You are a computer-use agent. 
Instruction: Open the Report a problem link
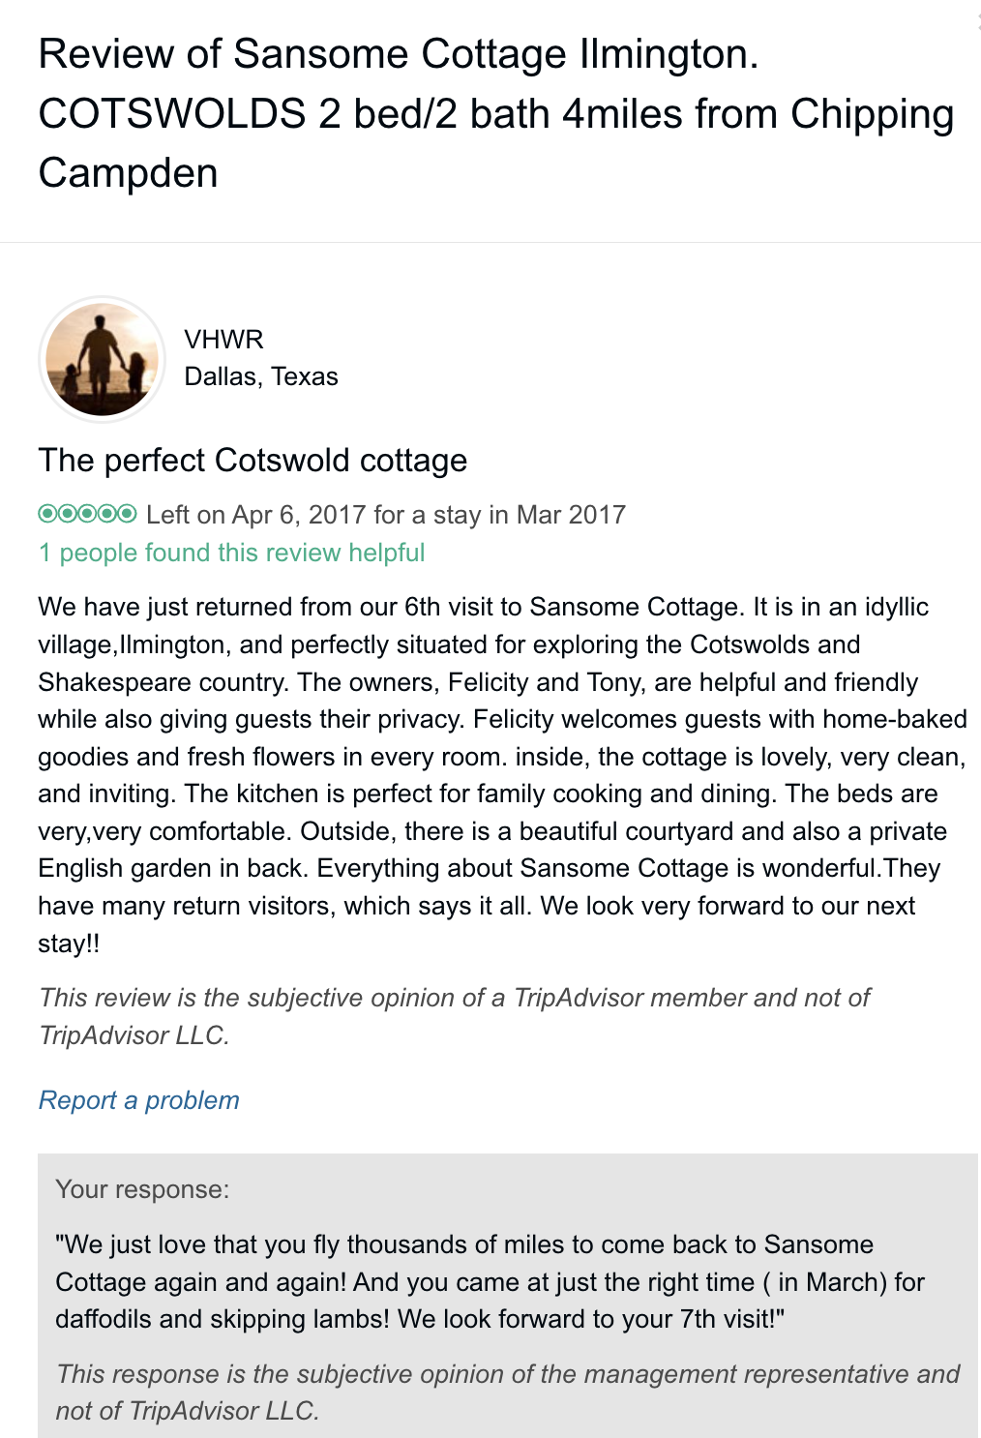[x=138, y=1100]
